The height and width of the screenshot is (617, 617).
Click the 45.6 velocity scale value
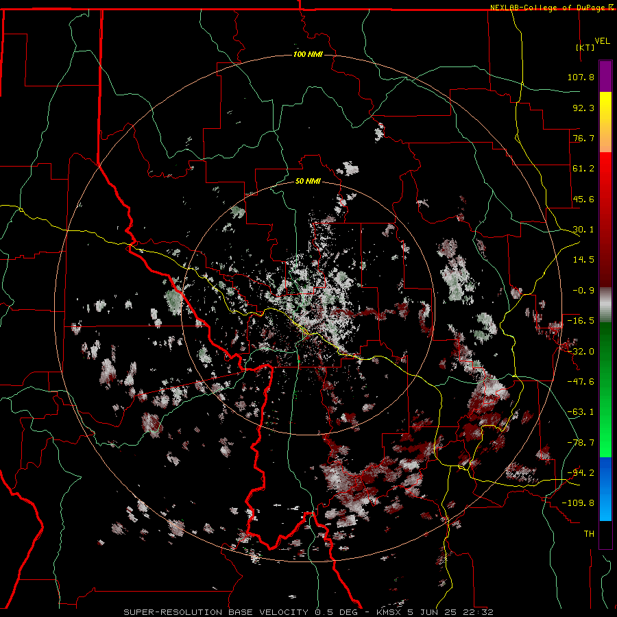(x=583, y=199)
